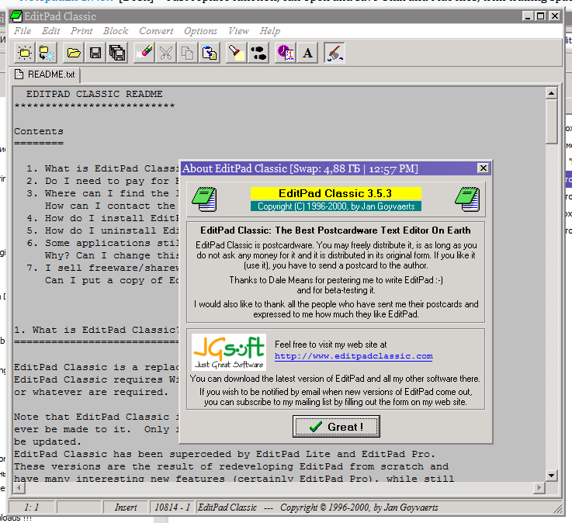The height and width of the screenshot is (523, 572).
Task: Click the Save All stacked floppies icon
Action: (117, 54)
